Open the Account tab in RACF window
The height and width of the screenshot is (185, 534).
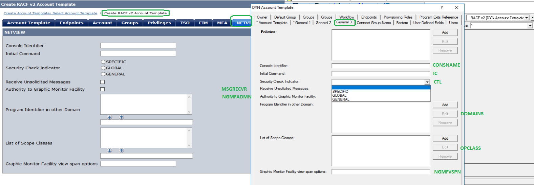pyautogui.click(x=102, y=23)
